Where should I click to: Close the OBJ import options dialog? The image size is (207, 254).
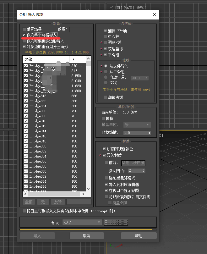point(154,14)
